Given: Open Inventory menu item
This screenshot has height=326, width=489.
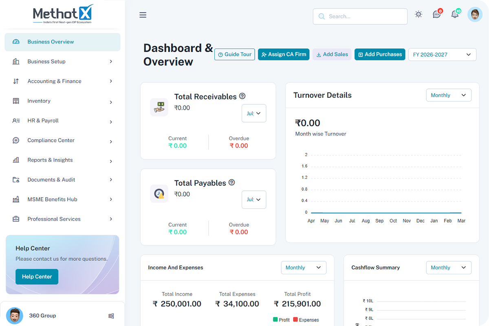Looking at the screenshot, I should pyautogui.click(x=62, y=101).
